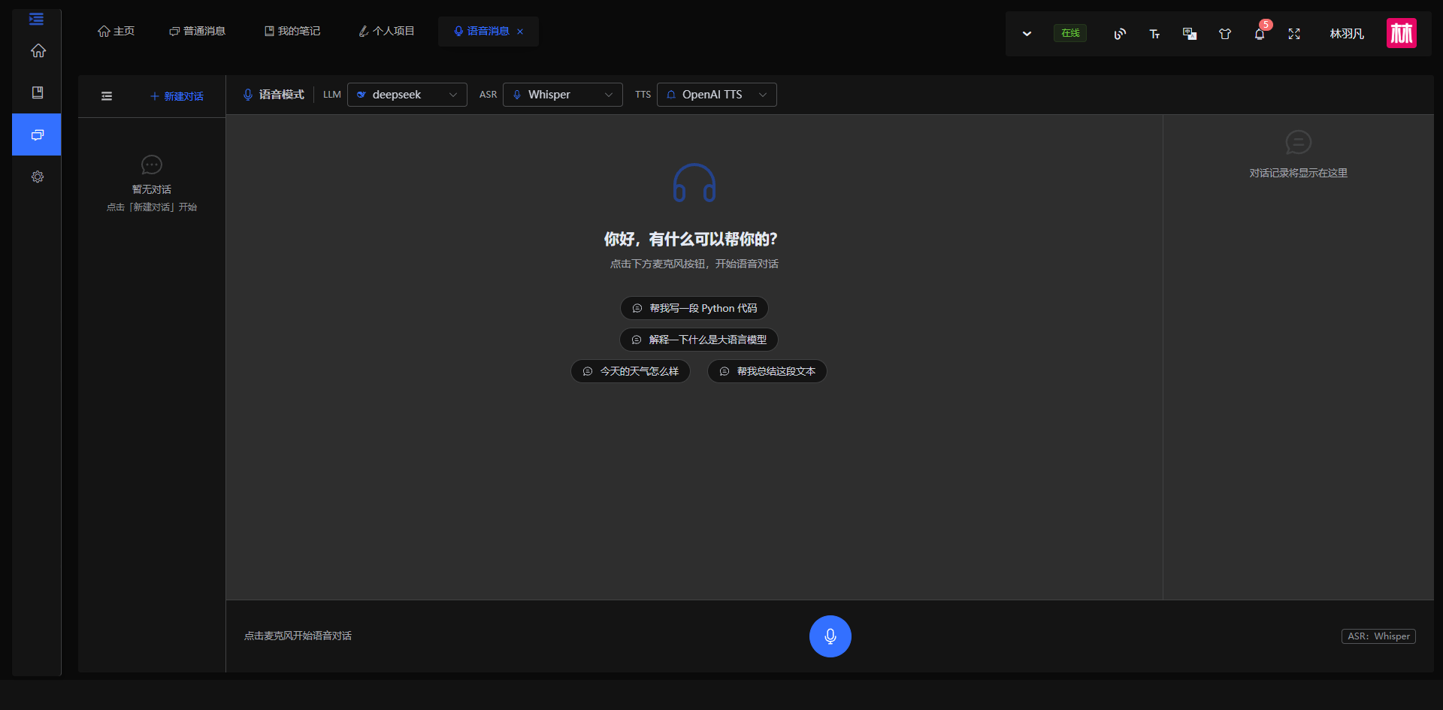Image resolution: width=1443 pixels, height=710 pixels.
Task: Open the ASR Whisper dropdown
Action: point(563,95)
